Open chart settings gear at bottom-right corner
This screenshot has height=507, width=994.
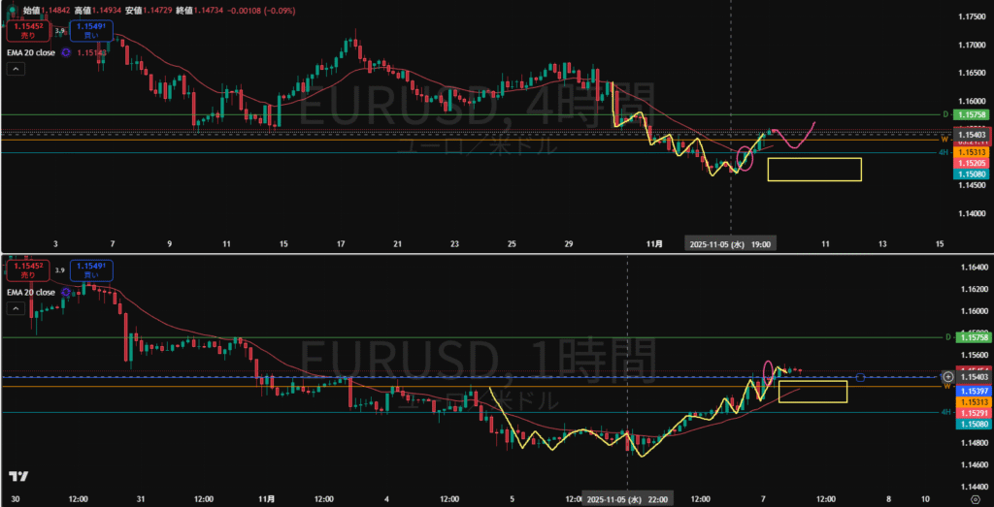pyautogui.click(x=973, y=498)
